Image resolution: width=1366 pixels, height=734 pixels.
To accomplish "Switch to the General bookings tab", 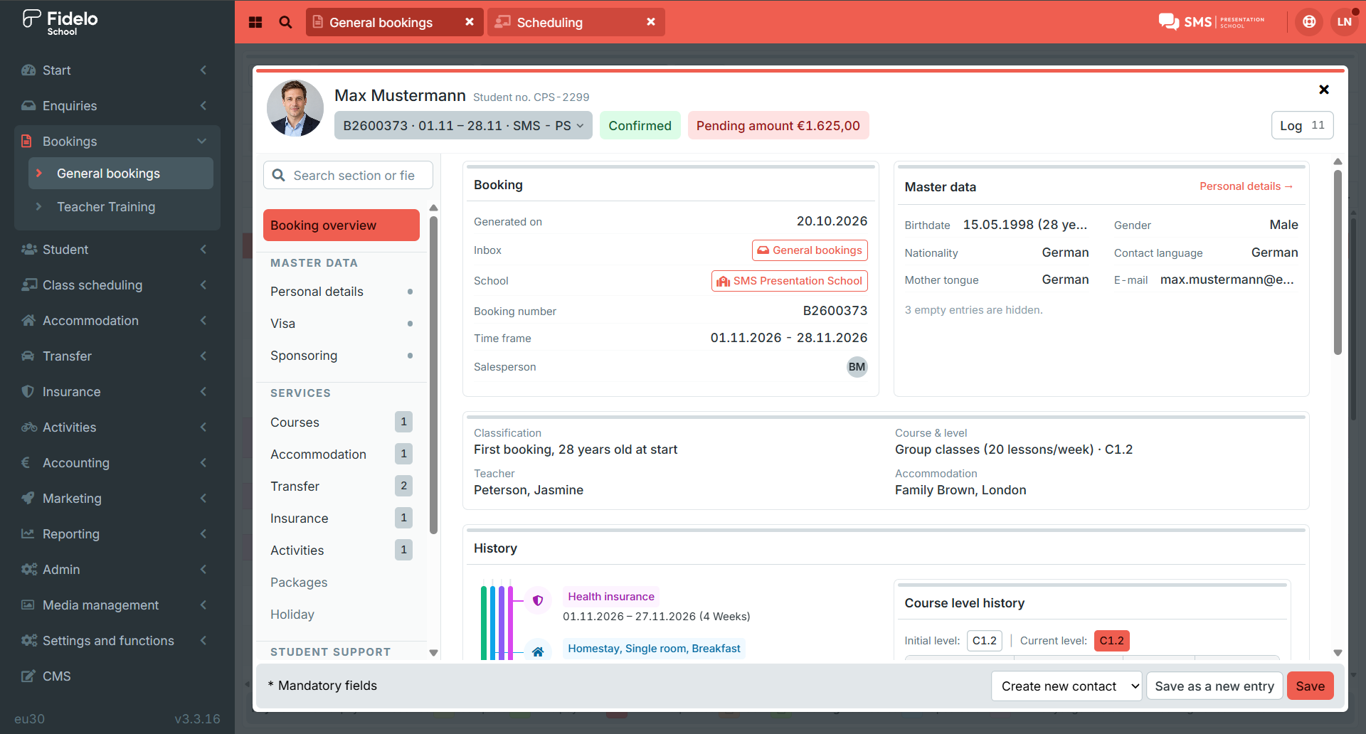I will tap(395, 22).
